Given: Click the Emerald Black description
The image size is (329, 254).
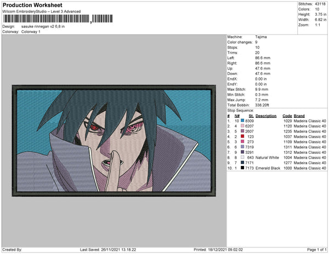Looking at the screenshot, I should (268, 168).
